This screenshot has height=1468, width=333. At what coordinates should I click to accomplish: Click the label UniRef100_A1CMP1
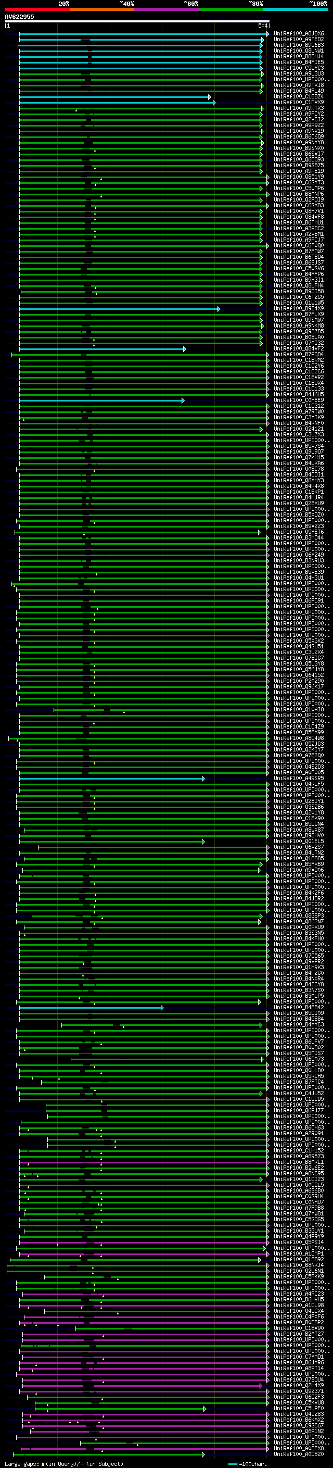[x=299, y=1253]
